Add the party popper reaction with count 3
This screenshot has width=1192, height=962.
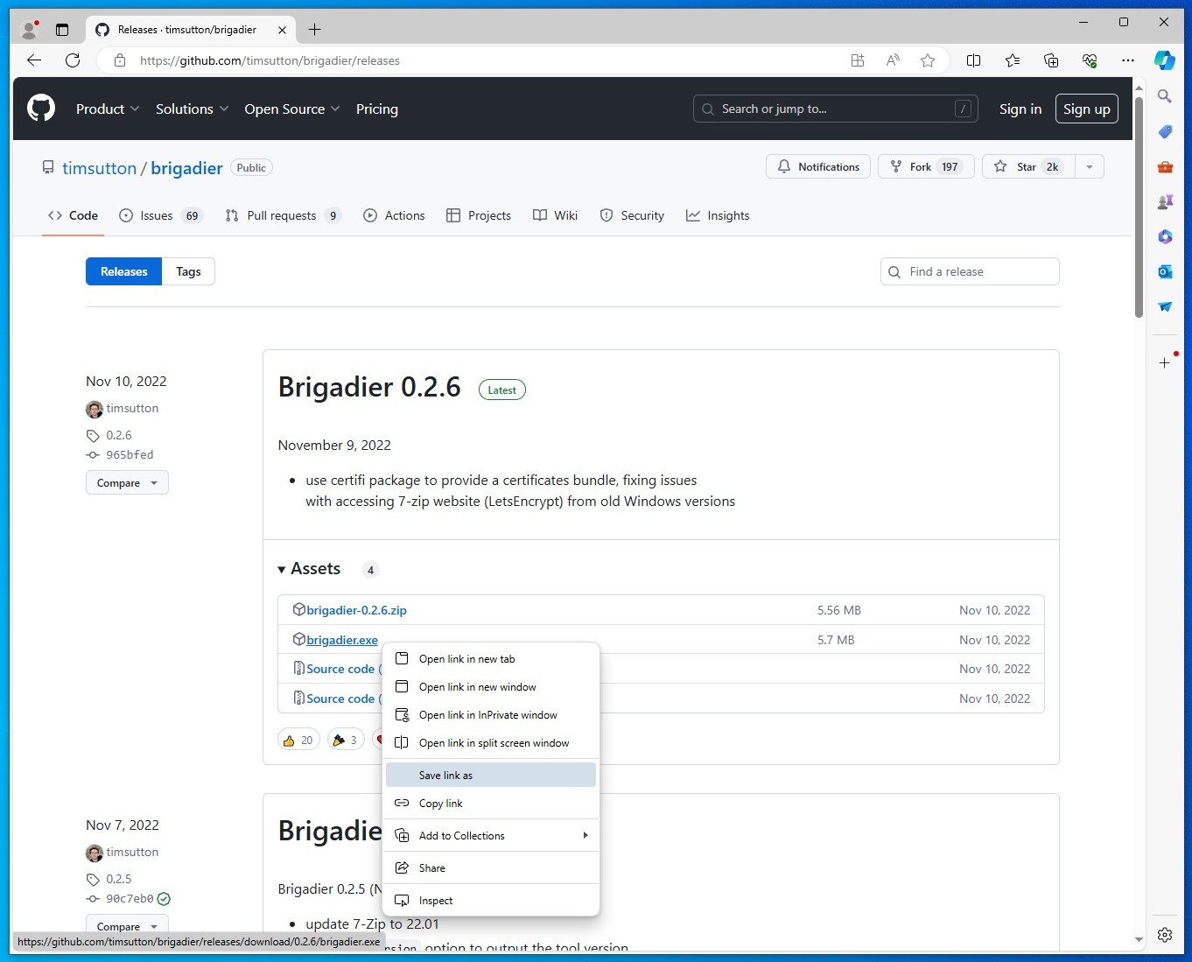346,740
